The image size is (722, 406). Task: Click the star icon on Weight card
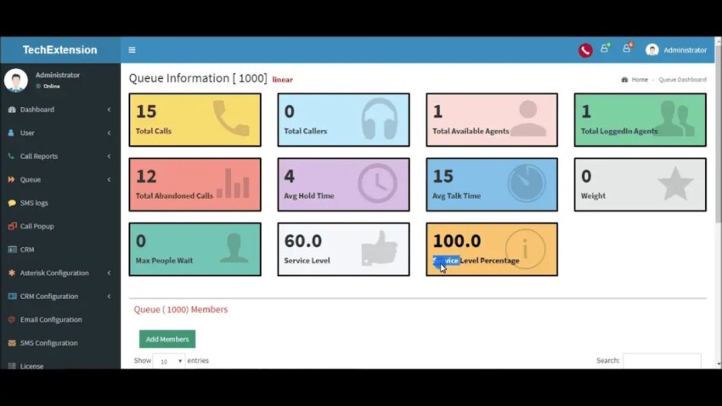[x=675, y=183]
